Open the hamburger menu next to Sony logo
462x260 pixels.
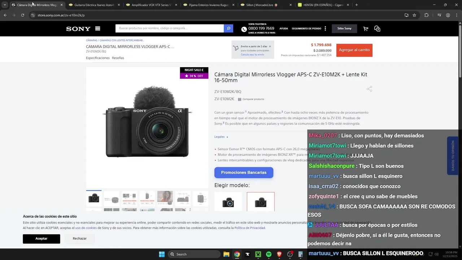click(x=97, y=29)
